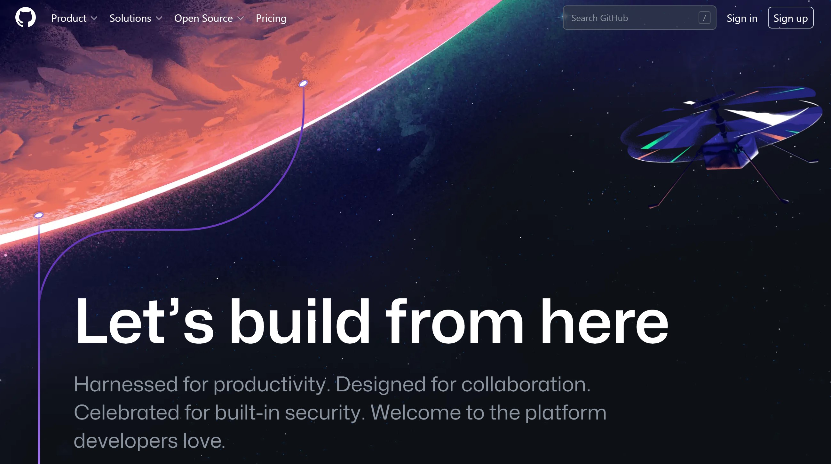Focus the Search GitHub field
The width and height of the screenshot is (831, 464).
pos(639,18)
